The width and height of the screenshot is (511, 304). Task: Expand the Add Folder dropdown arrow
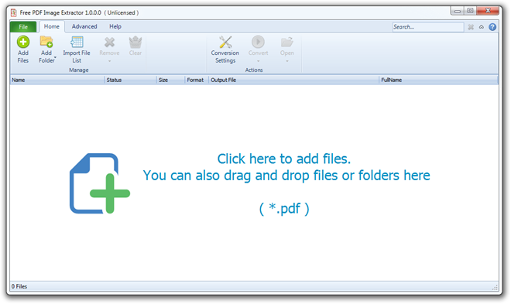[56, 57]
